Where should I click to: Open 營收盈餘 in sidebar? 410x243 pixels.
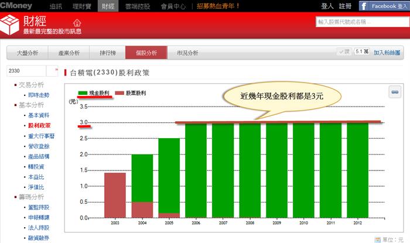click(x=39, y=146)
